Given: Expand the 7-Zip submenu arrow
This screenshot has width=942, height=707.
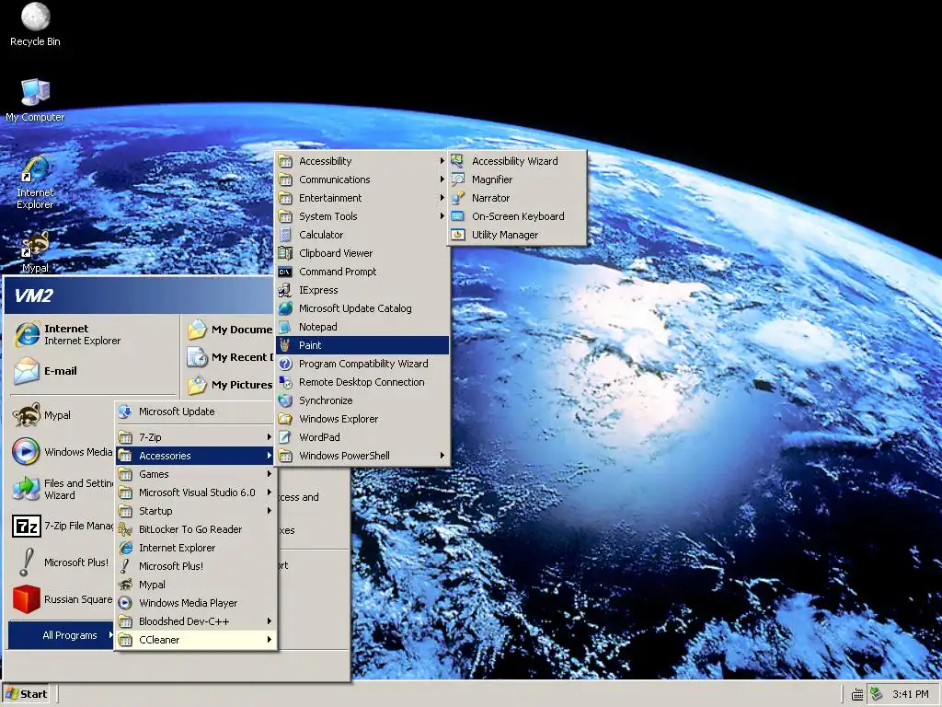Looking at the screenshot, I should [270, 437].
